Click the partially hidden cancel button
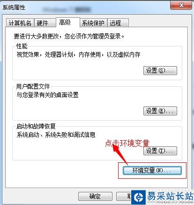194x205 pixels. pyautogui.click(x=124, y=196)
